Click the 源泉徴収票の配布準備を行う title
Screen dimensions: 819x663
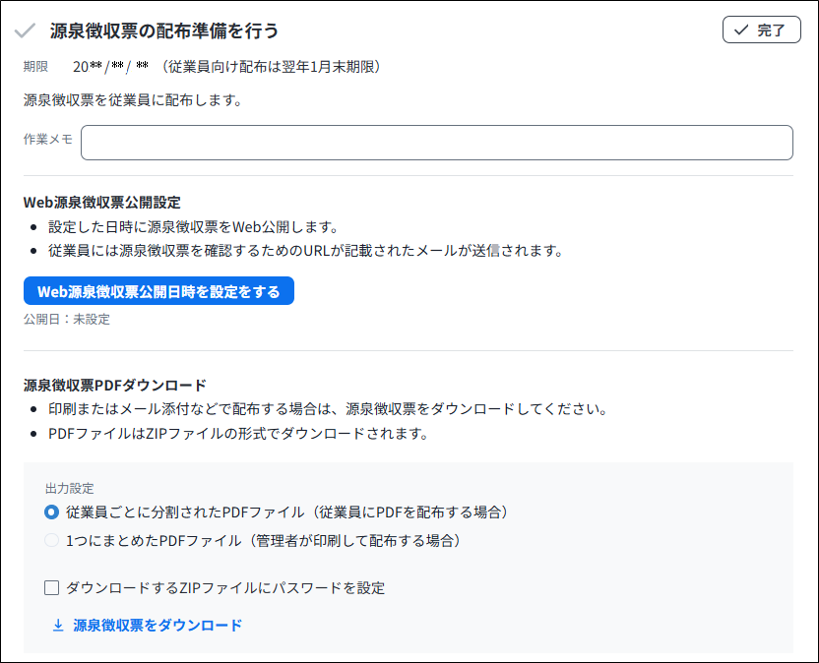point(162,30)
